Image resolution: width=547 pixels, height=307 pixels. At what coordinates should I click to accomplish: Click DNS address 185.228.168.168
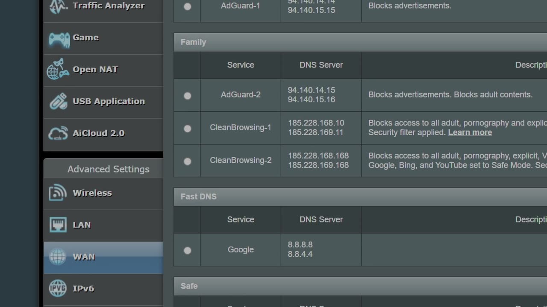pos(318,156)
